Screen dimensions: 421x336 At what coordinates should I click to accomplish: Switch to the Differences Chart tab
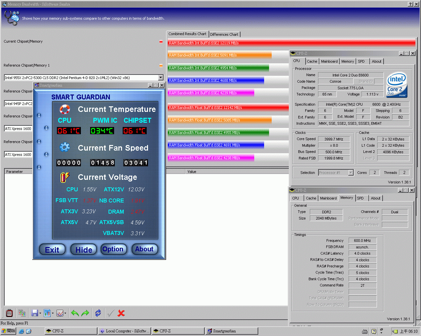pyautogui.click(x=224, y=34)
